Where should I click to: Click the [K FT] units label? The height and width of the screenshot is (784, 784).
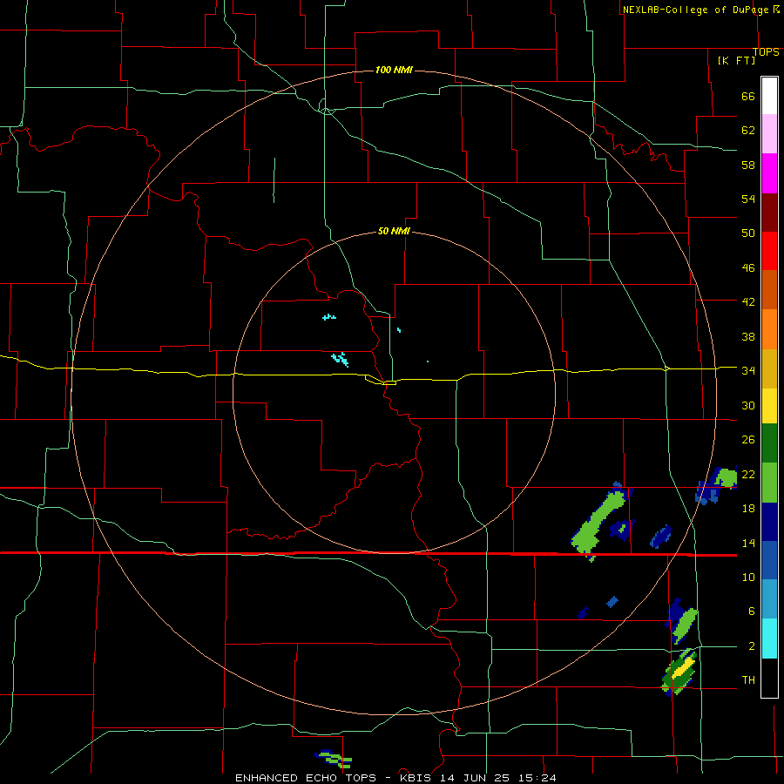coord(736,60)
